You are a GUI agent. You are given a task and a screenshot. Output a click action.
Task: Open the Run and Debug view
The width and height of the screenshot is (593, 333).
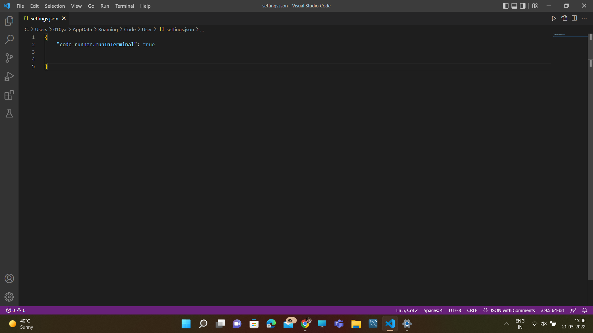[x=9, y=76]
